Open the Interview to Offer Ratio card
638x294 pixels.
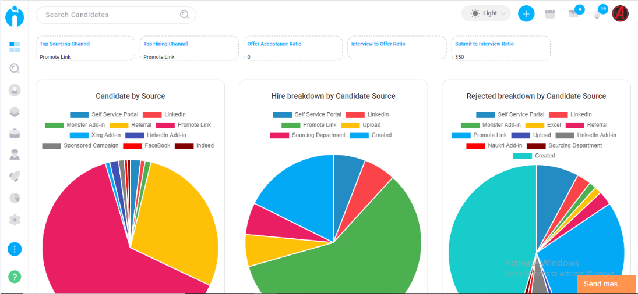coord(397,48)
